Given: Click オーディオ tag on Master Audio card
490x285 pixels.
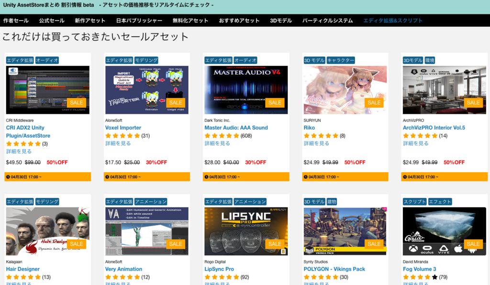Looking at the screenshot, I should pyautogui.click(x=245, y=60).
